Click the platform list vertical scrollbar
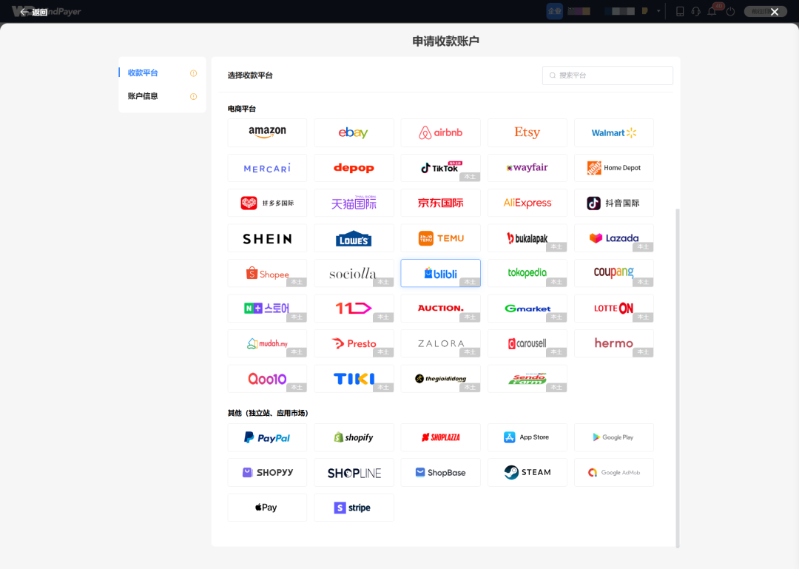 click(677, 377)
